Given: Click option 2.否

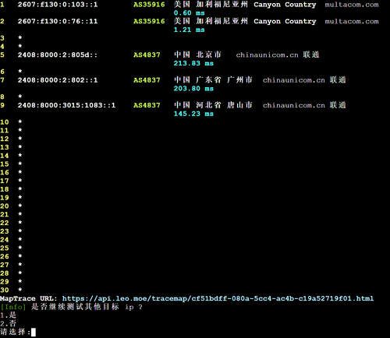Looking at the screenshot, I should pos(9,323).
